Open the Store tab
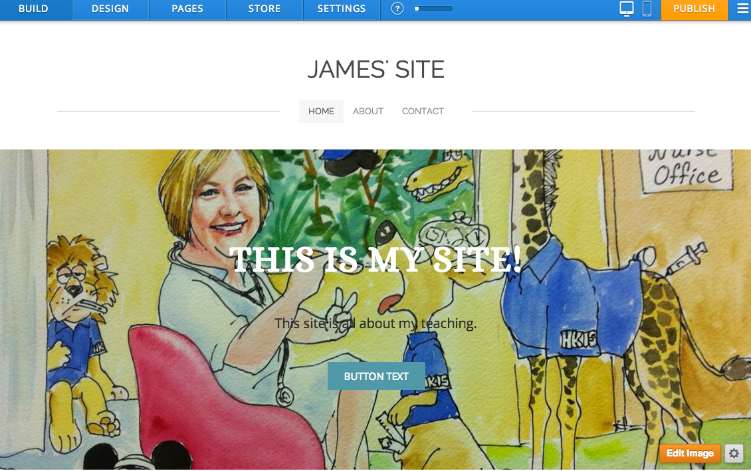The height and width of the screenshot is (471, 751). 265,9
